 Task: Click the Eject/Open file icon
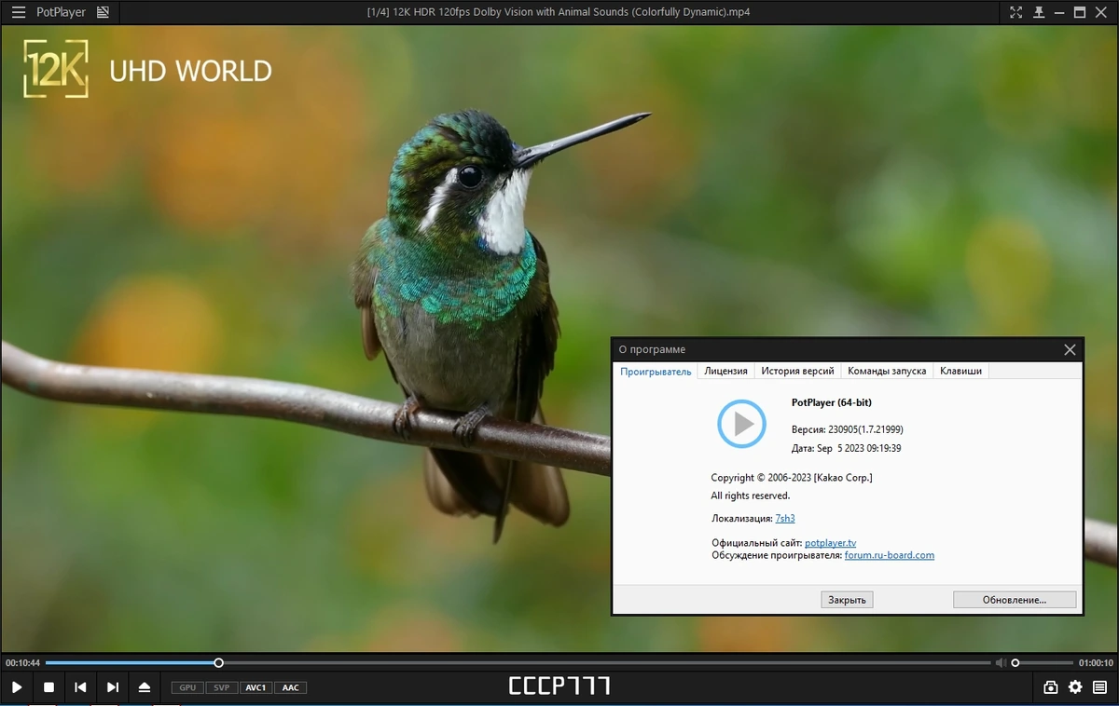pos(145,687)
